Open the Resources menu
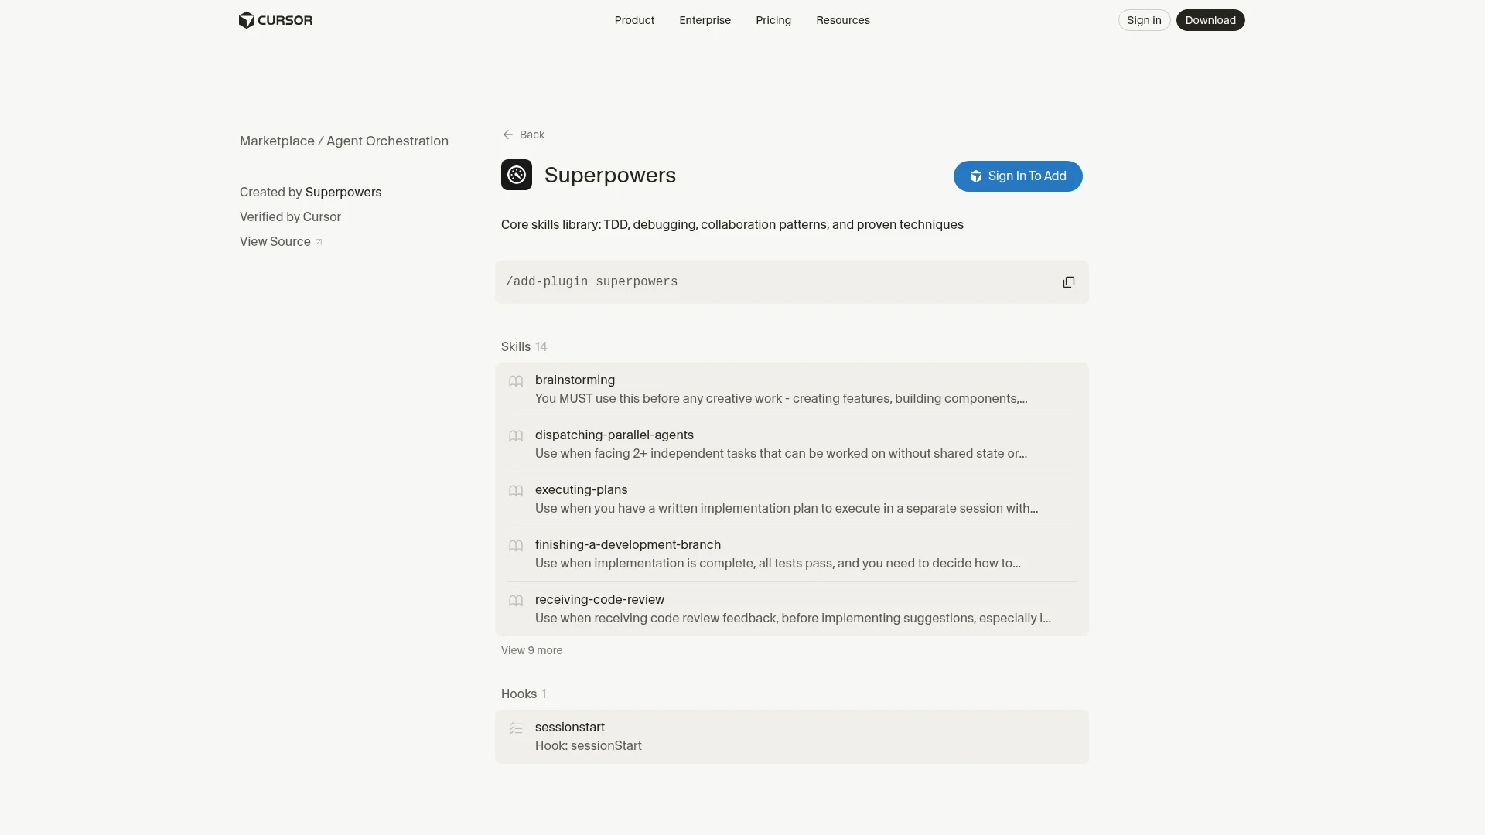The height and width of the screenshot is (835, 1485). tap(843, 20)
